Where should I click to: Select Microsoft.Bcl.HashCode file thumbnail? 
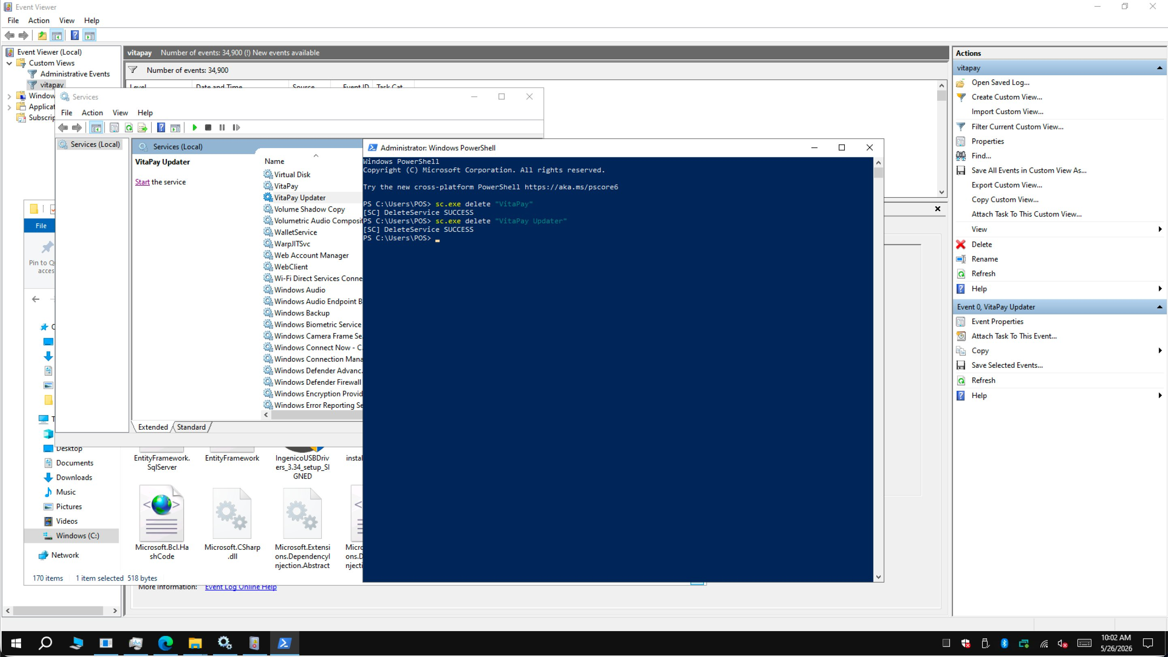tap(162, 513)
